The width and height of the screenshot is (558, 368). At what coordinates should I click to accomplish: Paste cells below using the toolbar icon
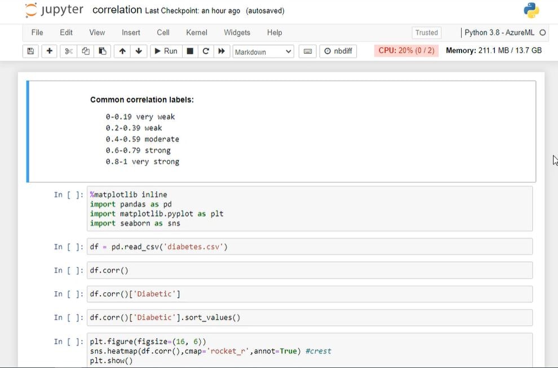102,51
